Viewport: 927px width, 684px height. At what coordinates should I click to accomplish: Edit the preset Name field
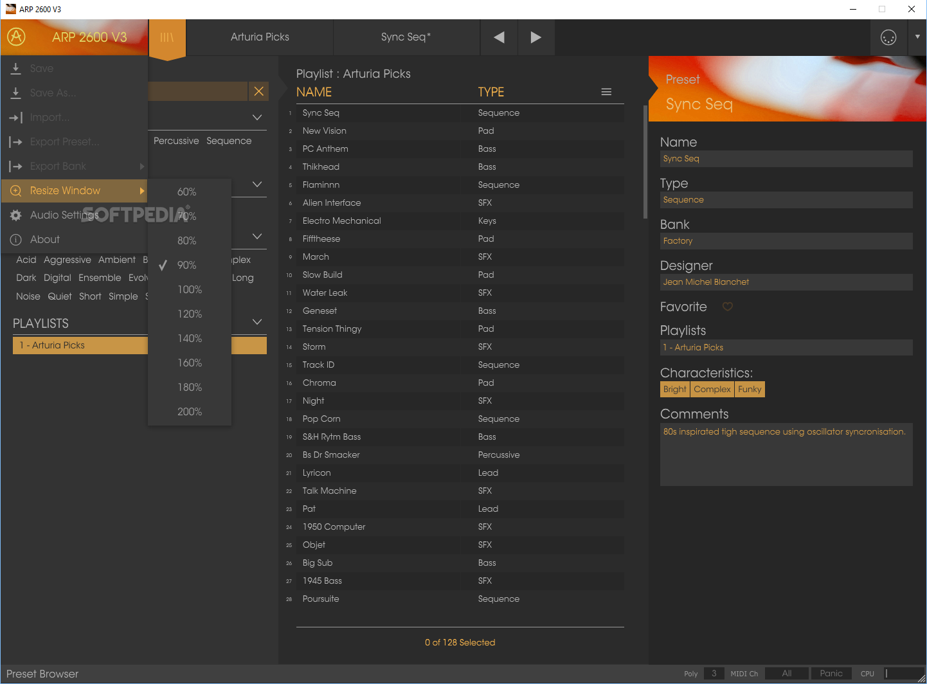786,159
